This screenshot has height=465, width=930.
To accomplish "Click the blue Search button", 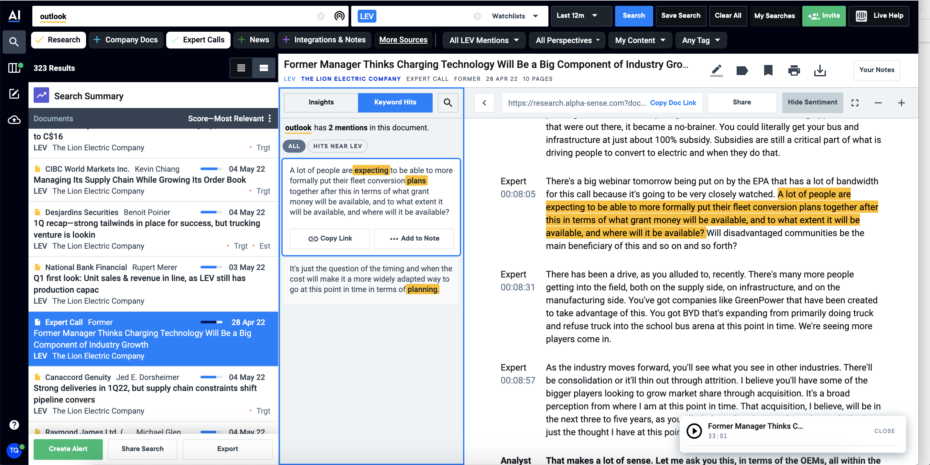I will (633, 16).
